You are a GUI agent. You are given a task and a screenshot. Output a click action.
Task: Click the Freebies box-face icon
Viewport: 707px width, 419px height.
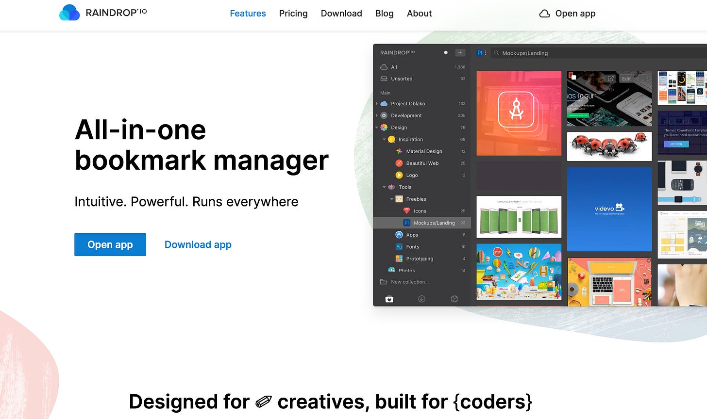point(399,199)
